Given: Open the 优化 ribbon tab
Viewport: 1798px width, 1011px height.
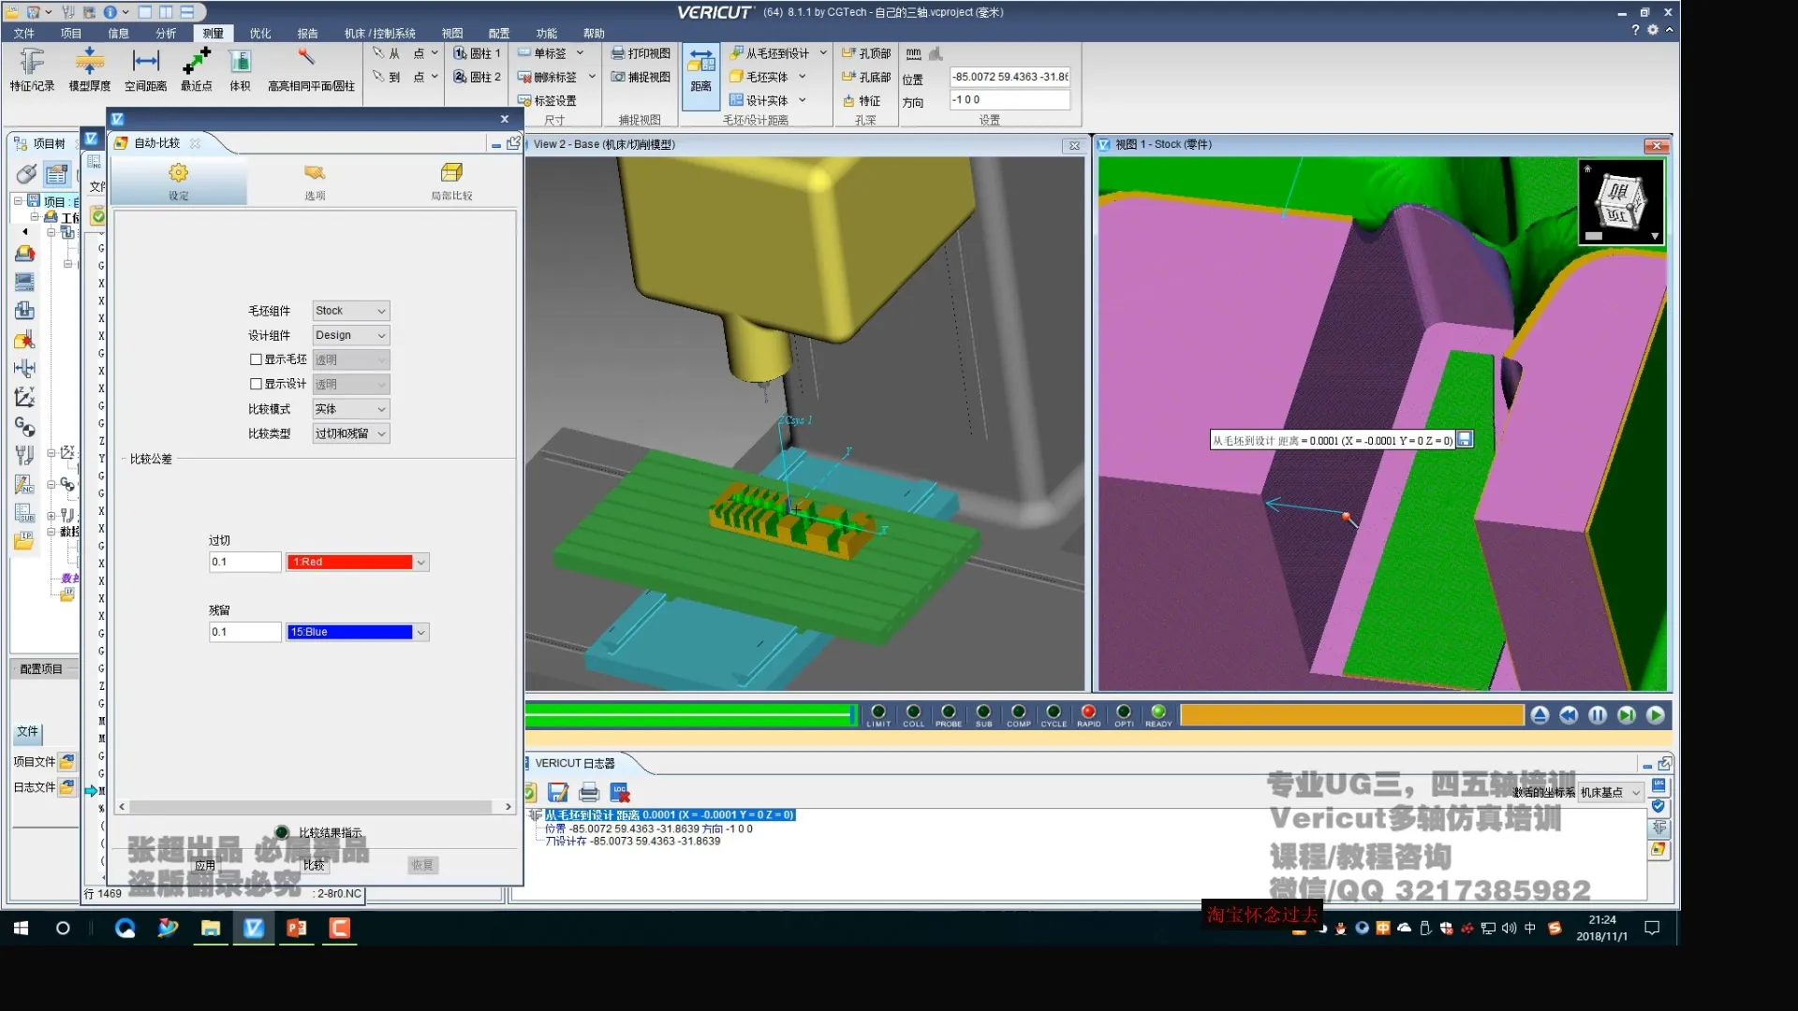Looking at the screenshot, I should click(x=259, y=33).
